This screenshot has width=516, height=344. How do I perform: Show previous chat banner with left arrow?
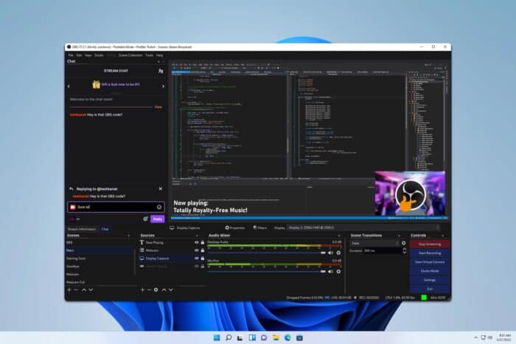(x=69, y=86)
